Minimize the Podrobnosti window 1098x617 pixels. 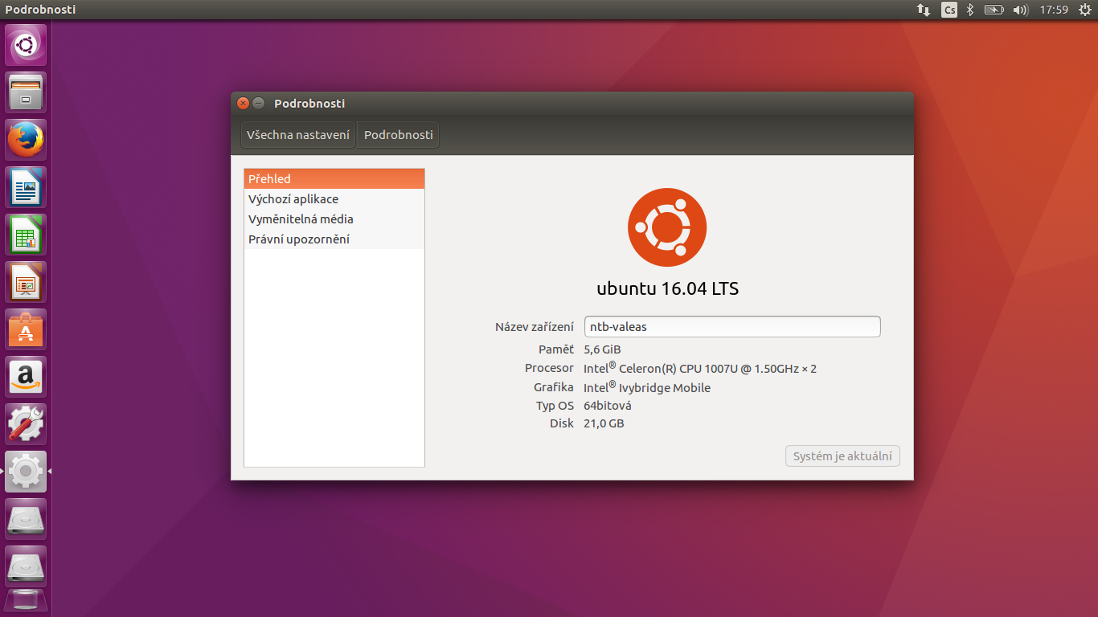[258, 104]
